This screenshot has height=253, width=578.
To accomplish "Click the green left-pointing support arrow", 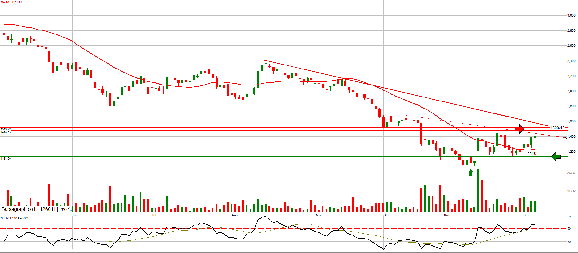I will 556,157.
